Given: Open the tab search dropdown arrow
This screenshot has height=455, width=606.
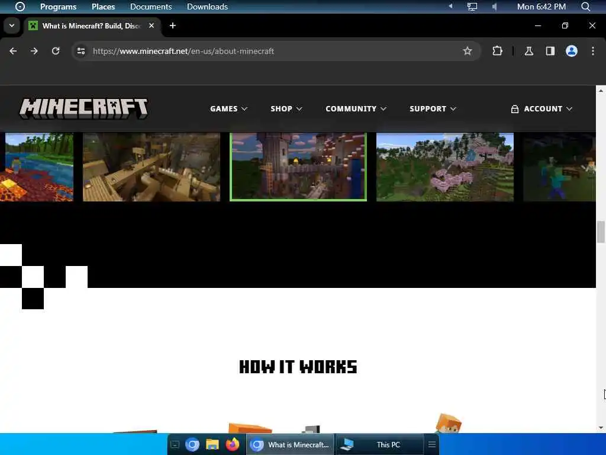Looking at the screenshot, I should pyautogui.click(x=12, y=25).
